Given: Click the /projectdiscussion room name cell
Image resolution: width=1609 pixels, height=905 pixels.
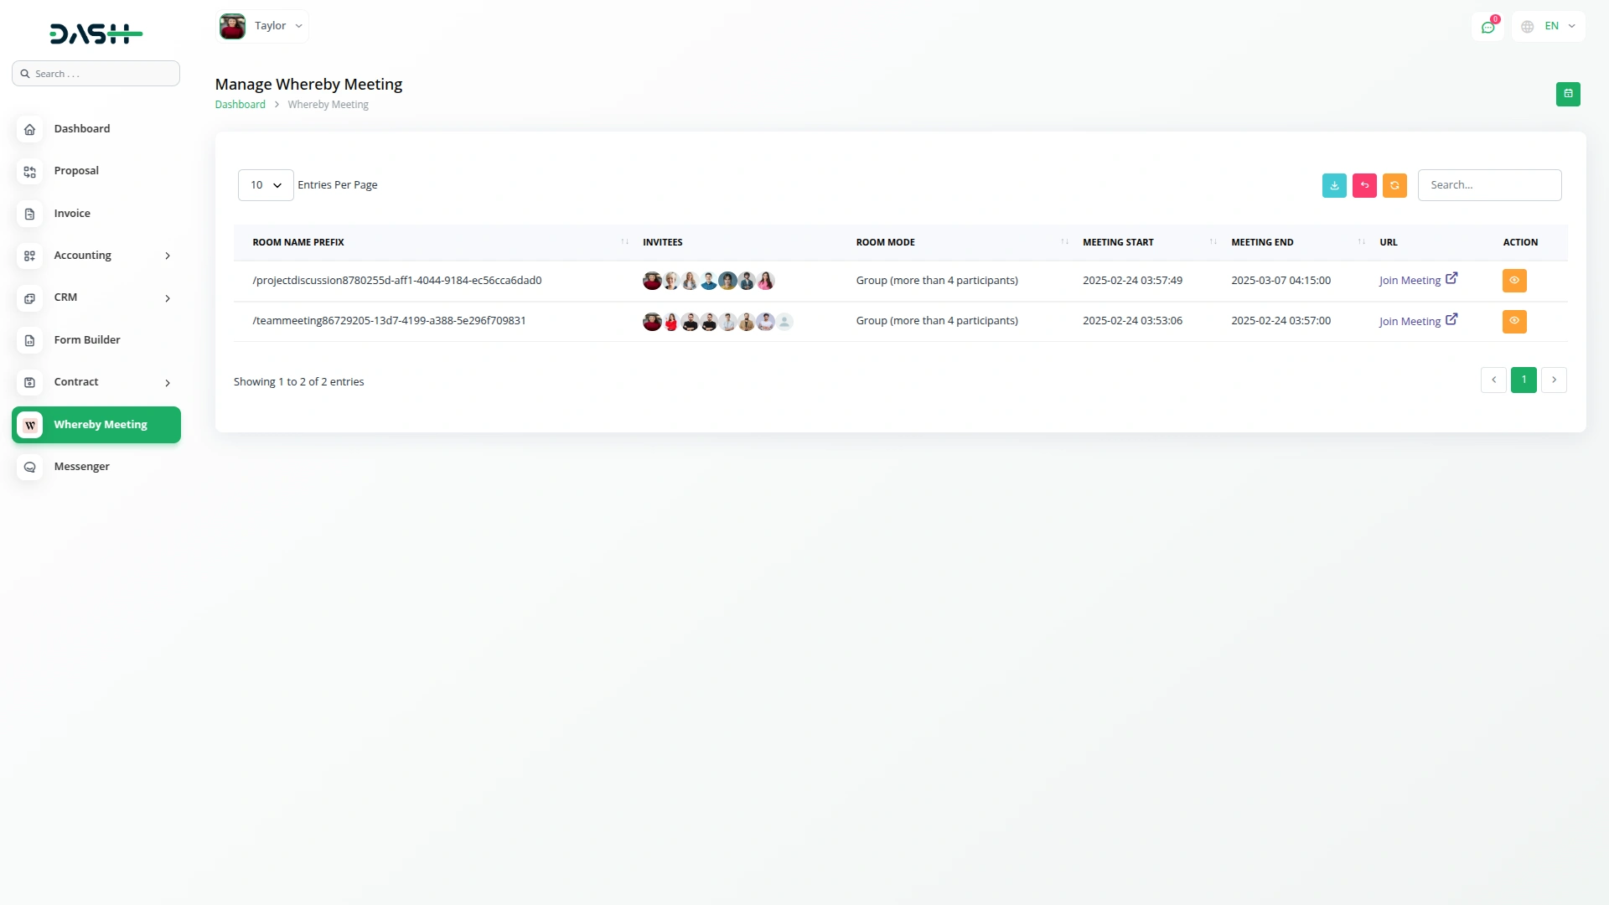Looking at the screenshot, I should pyautogui.click(x=397, y=281).
